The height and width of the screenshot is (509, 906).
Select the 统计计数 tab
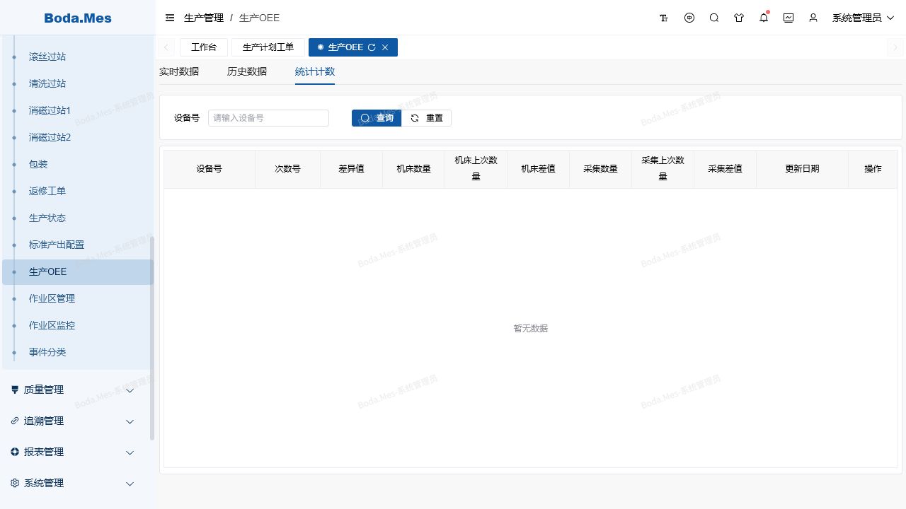(x=315, y=71)
